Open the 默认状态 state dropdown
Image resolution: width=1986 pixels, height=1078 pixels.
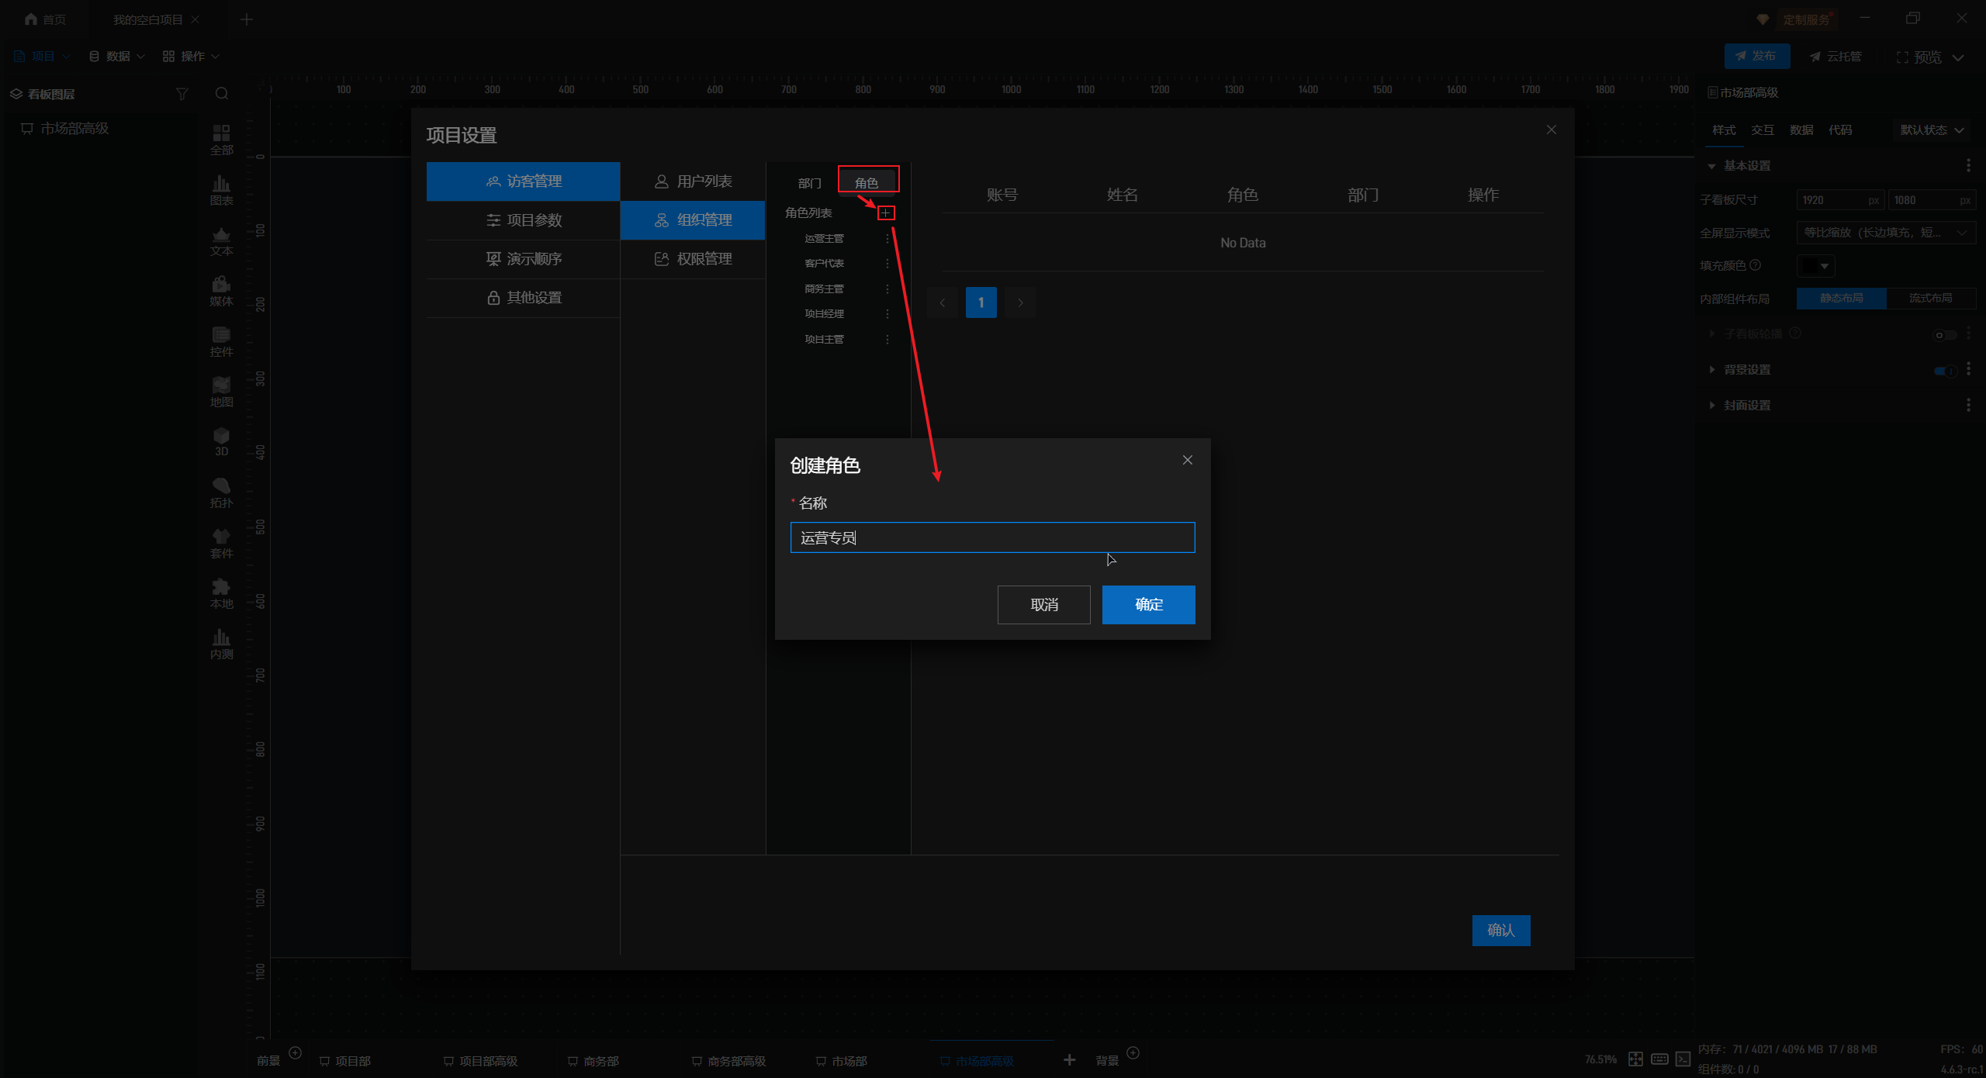[1931, 130]
